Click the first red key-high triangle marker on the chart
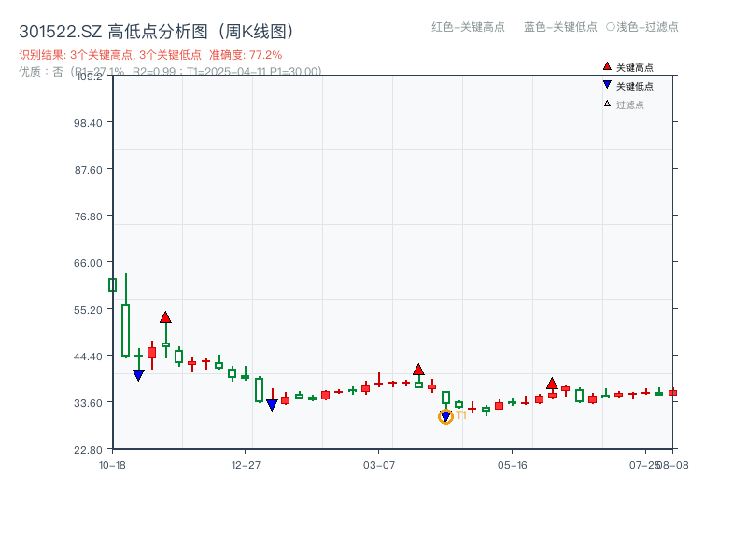 (165, 318)
